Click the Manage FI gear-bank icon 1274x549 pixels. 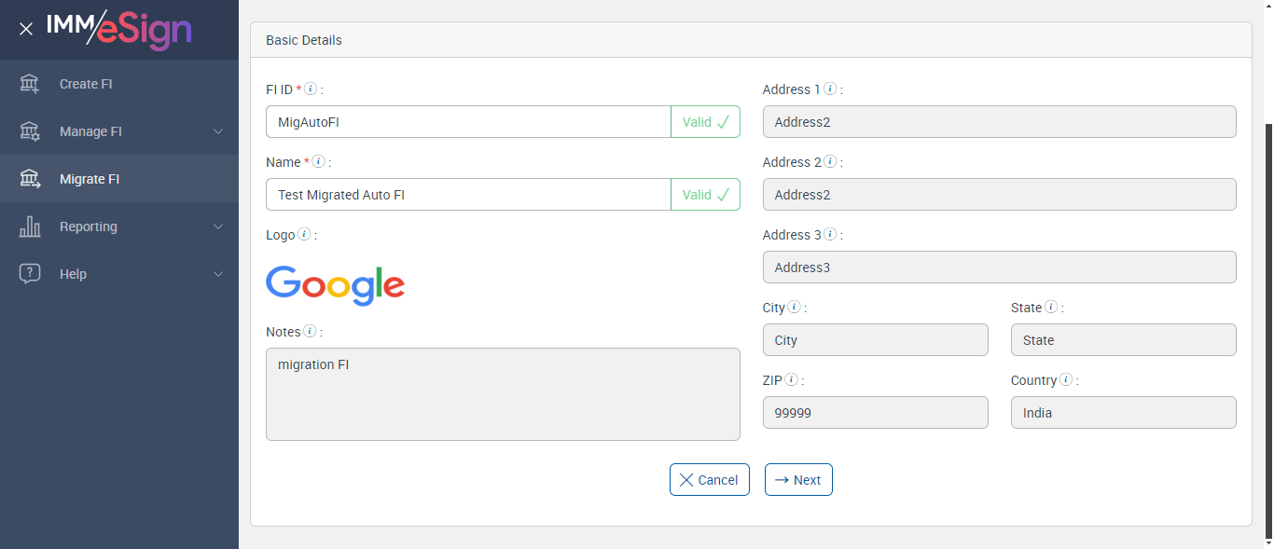point(30,131)
